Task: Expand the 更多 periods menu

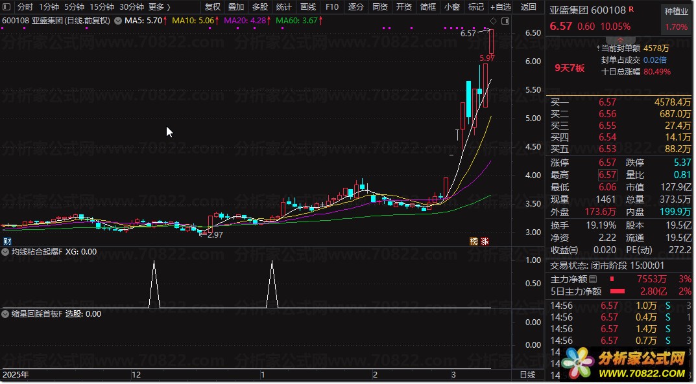Action: coord(160,6)
